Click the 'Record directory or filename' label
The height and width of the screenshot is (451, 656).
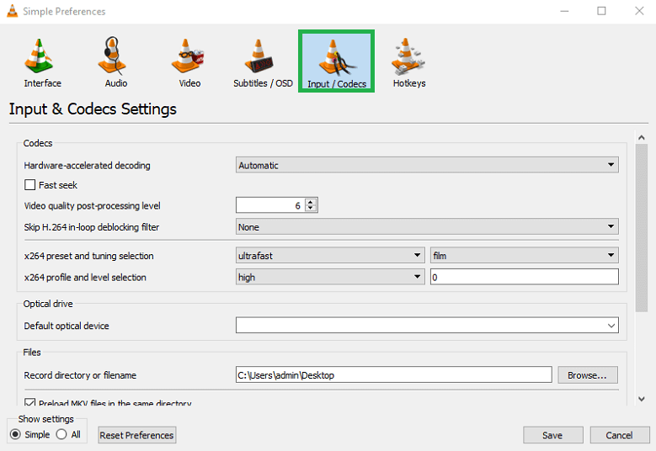tap(80, 375)
